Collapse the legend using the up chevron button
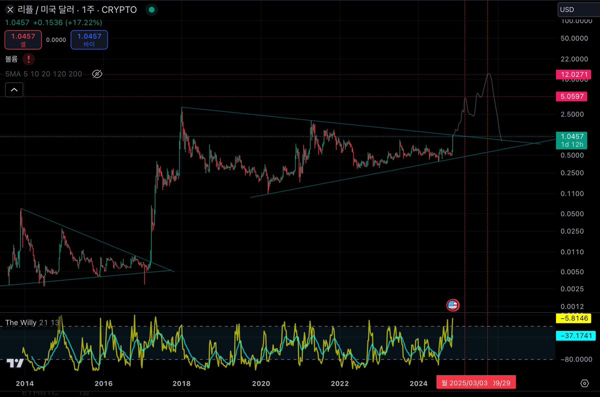 14,89
